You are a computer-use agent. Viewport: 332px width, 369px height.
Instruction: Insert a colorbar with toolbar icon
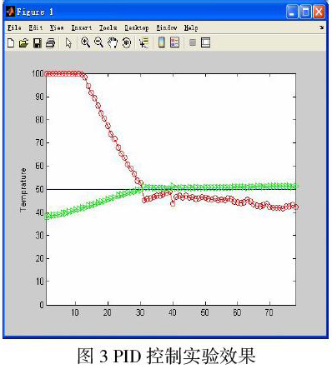pos(162,42)
